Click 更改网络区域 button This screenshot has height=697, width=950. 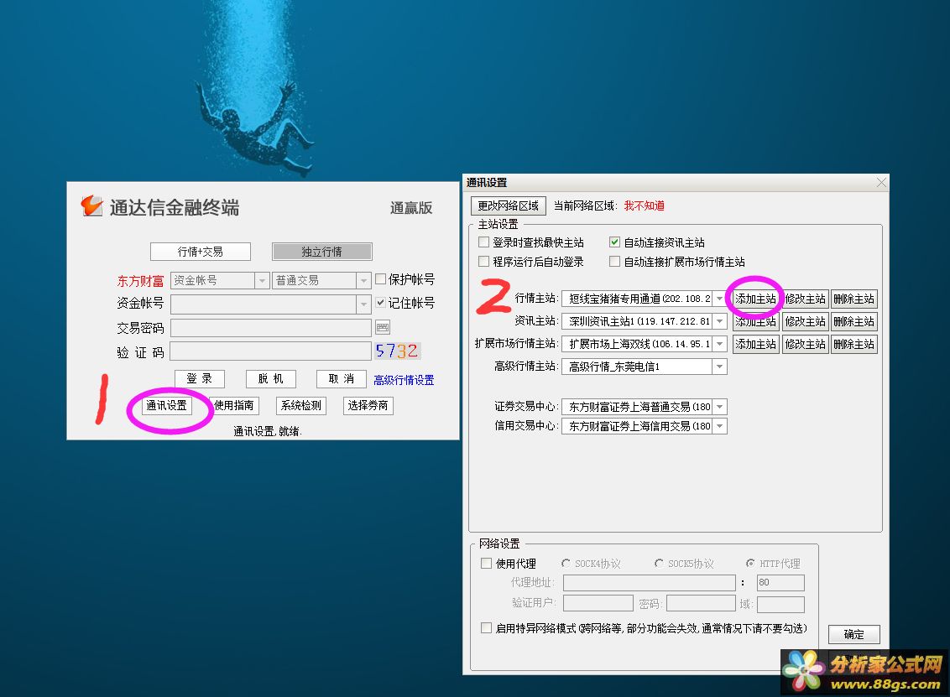click(x=509, y=205)
